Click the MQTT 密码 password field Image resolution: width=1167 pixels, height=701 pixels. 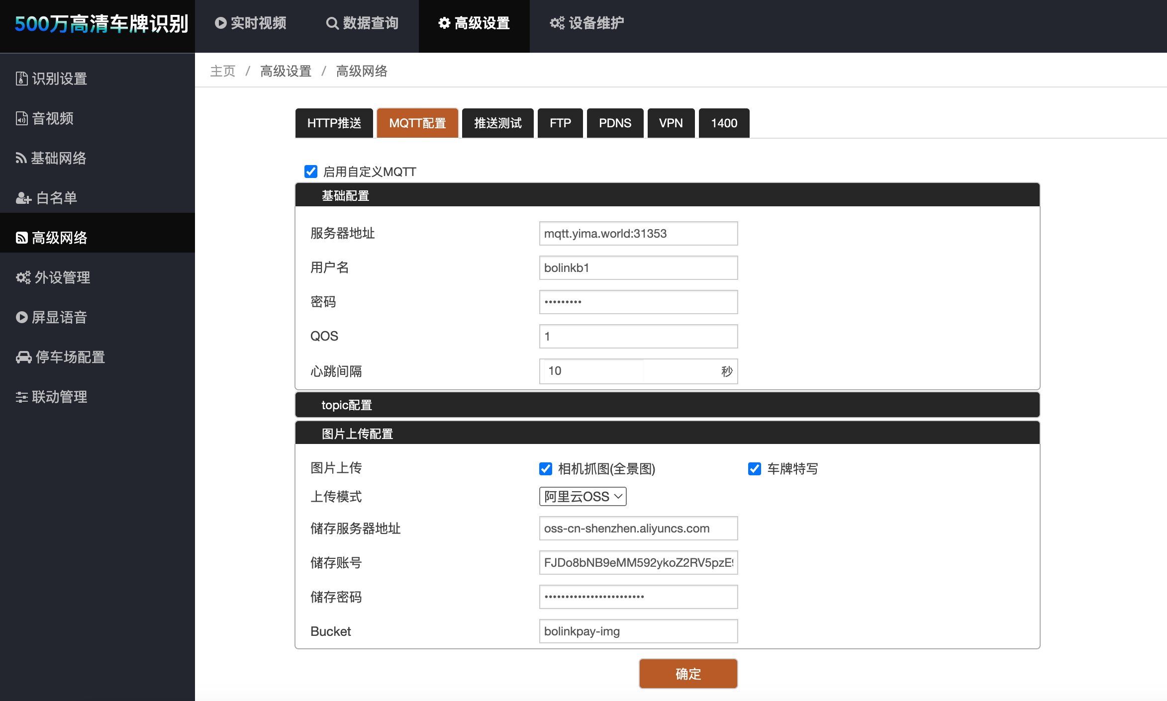point(638,302)
